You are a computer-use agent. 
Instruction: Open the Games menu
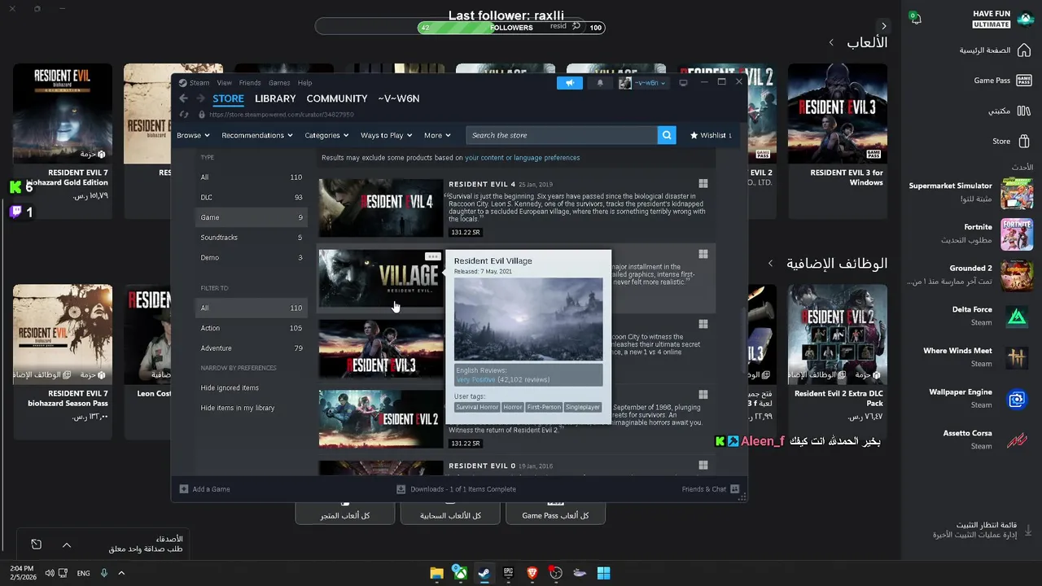pos(279,82)
